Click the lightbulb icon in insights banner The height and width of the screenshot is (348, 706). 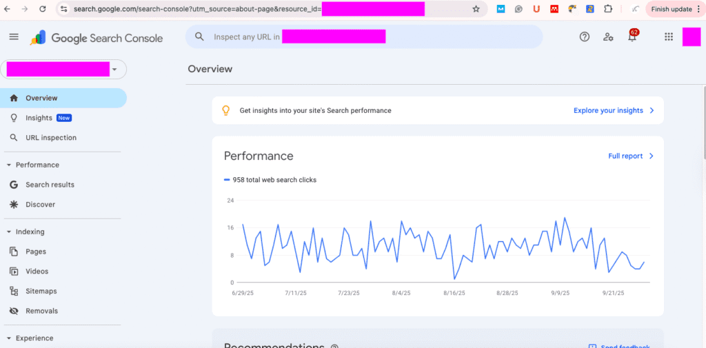tap(226, 110)
